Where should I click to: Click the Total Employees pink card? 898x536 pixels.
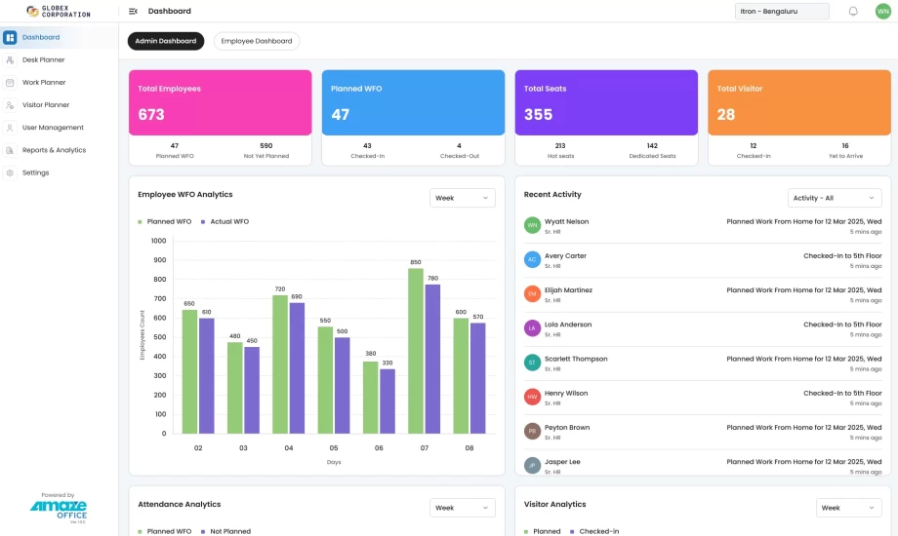[220, 102]
